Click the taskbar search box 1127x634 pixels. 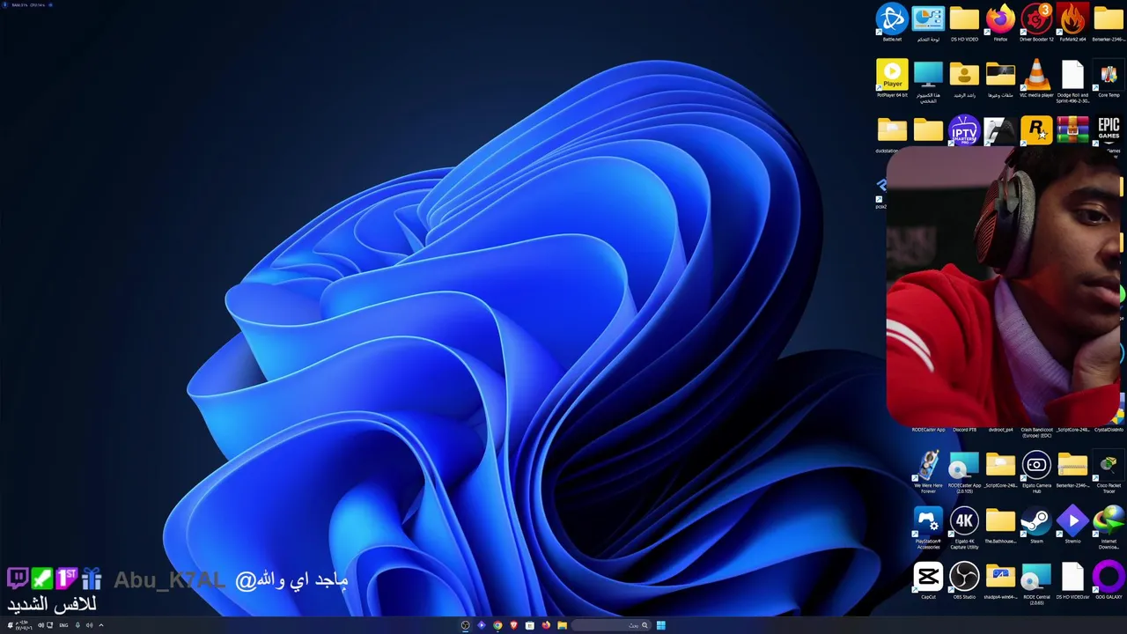pos(610,625)
